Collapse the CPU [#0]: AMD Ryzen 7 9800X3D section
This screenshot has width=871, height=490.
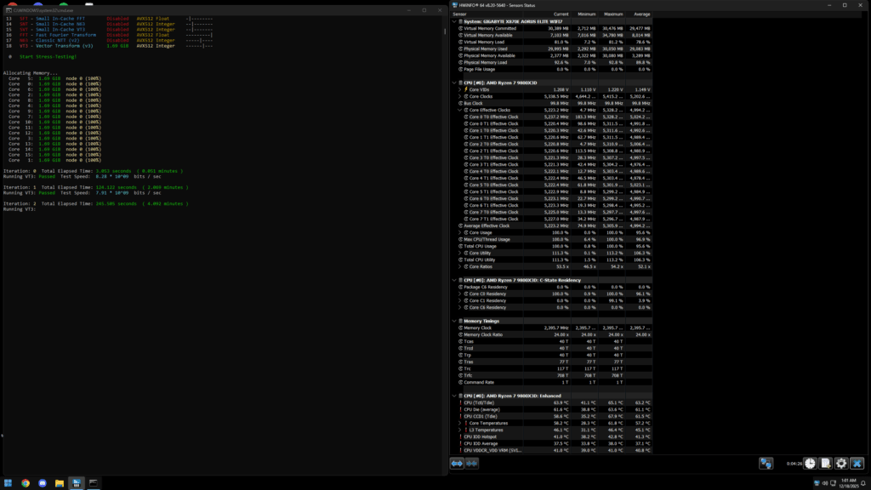(x=454, y=83)
